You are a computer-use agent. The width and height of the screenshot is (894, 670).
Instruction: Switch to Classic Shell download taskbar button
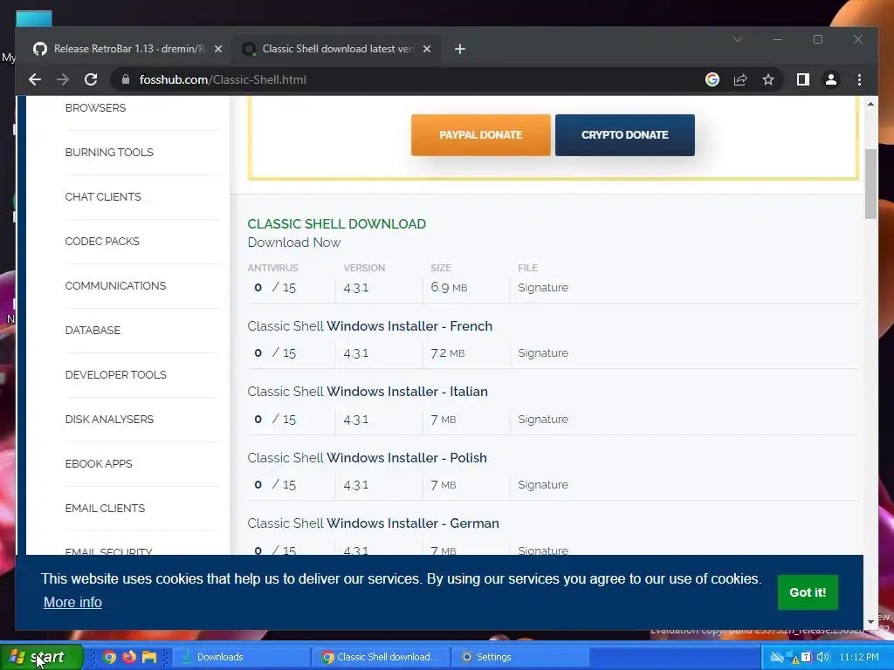tap(382, 657)
